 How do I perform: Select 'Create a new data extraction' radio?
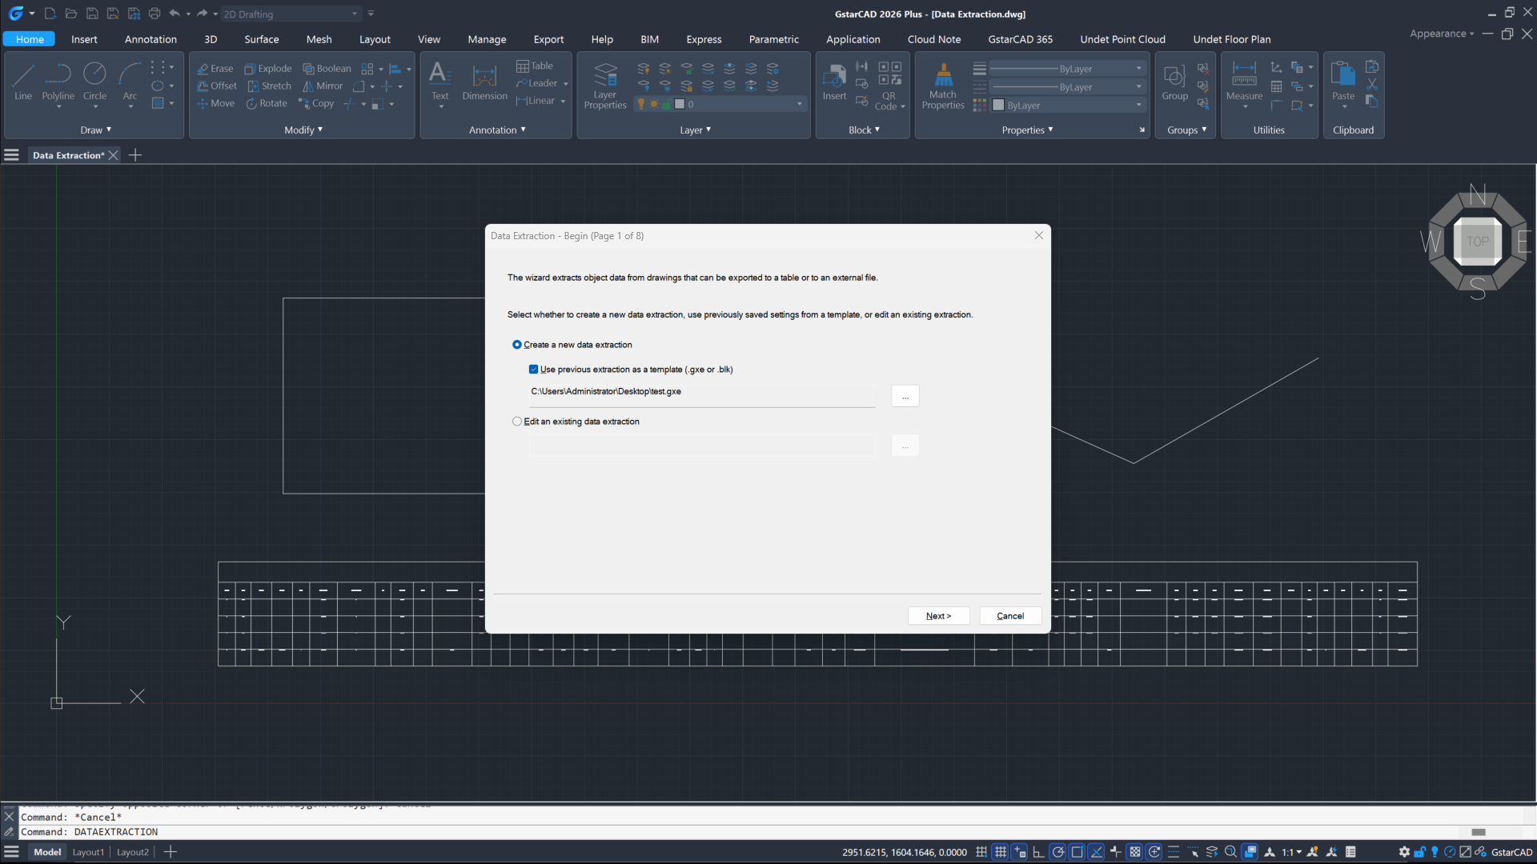[517, 345]
